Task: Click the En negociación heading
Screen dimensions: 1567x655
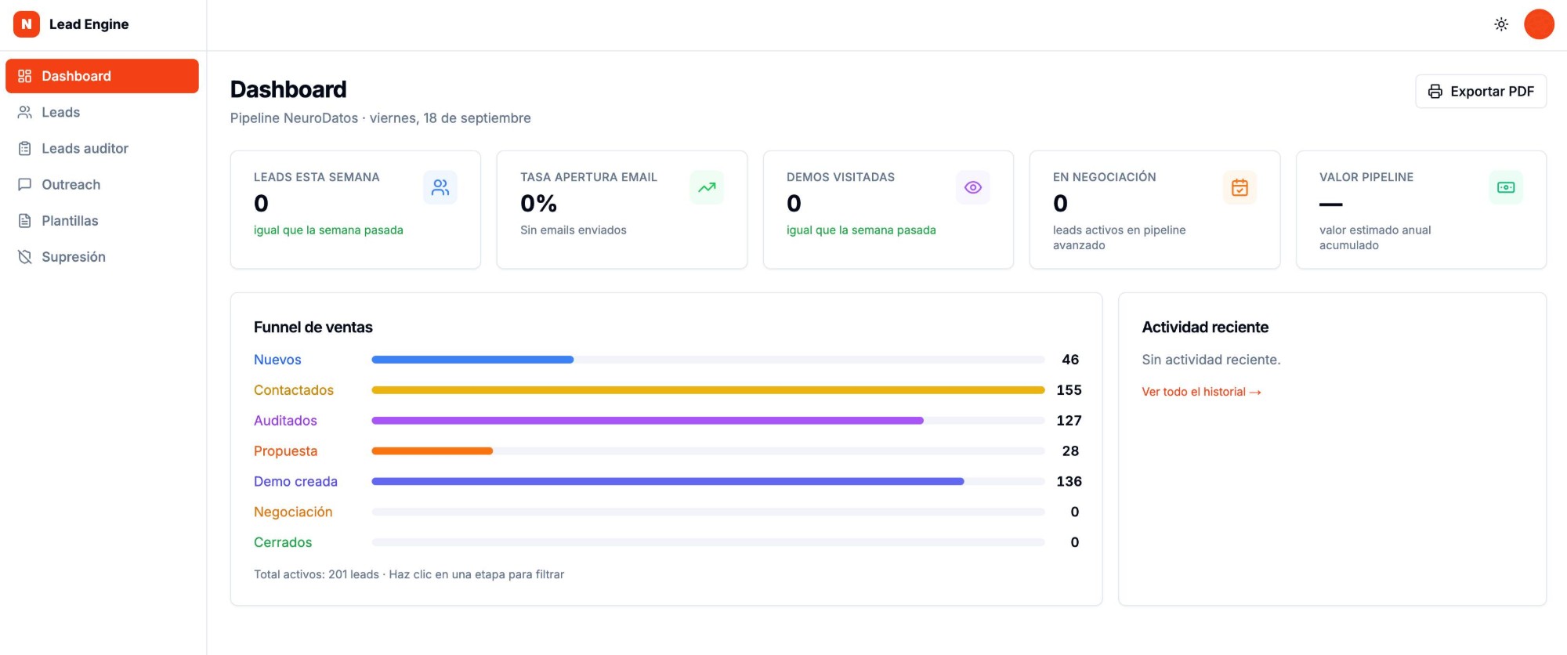Action: coord(1105,177)
